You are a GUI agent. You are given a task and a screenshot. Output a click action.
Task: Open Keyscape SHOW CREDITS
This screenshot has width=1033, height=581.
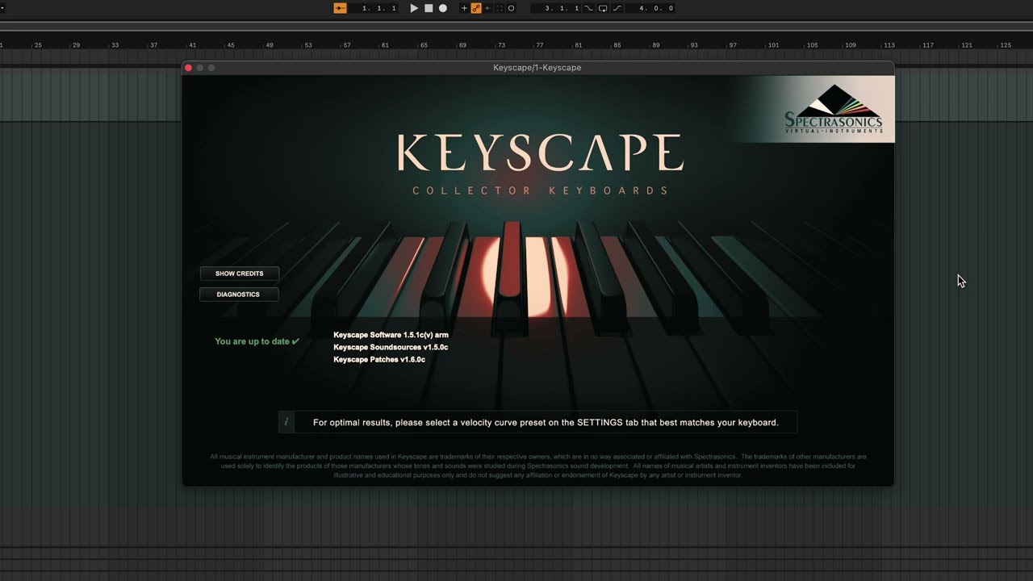tap(239, 274)
